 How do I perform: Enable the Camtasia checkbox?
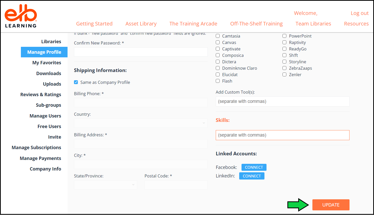click(218, 36)
